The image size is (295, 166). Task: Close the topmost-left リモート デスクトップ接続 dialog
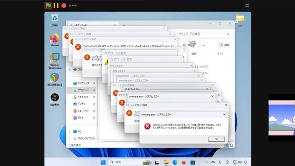point(164,28)
